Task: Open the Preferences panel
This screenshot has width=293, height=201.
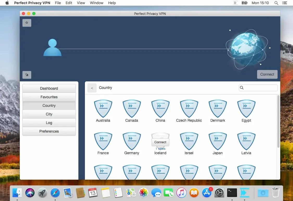Action: coord(49,131)
